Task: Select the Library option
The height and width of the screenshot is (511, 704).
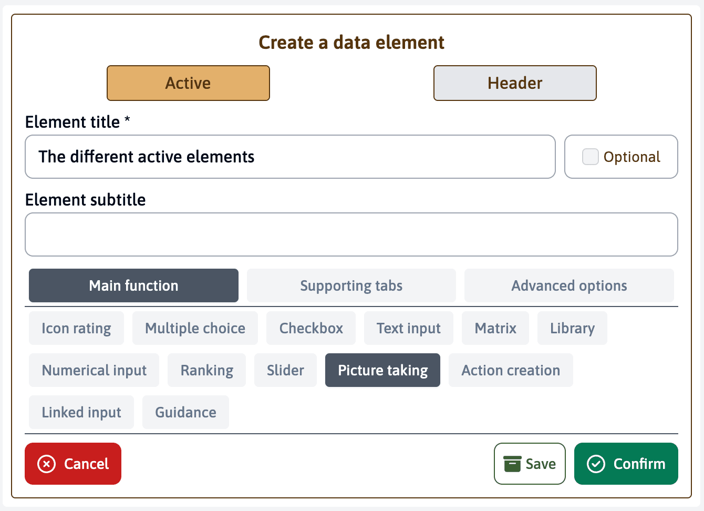Action: point(572,328)
